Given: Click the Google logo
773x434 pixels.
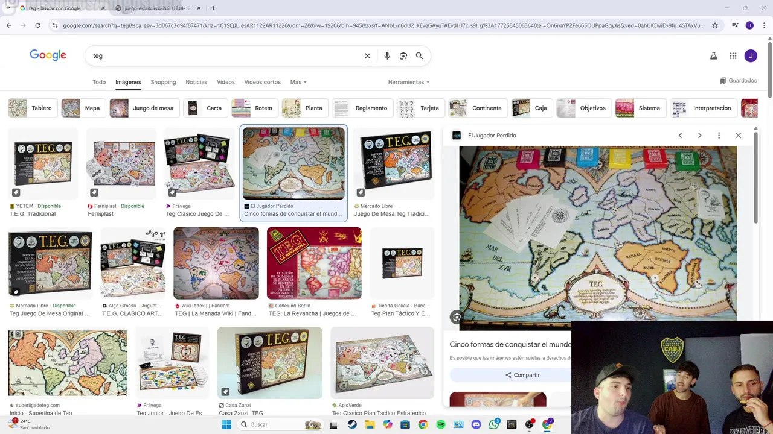Looking at the screenshot, I should click(48, 55).
